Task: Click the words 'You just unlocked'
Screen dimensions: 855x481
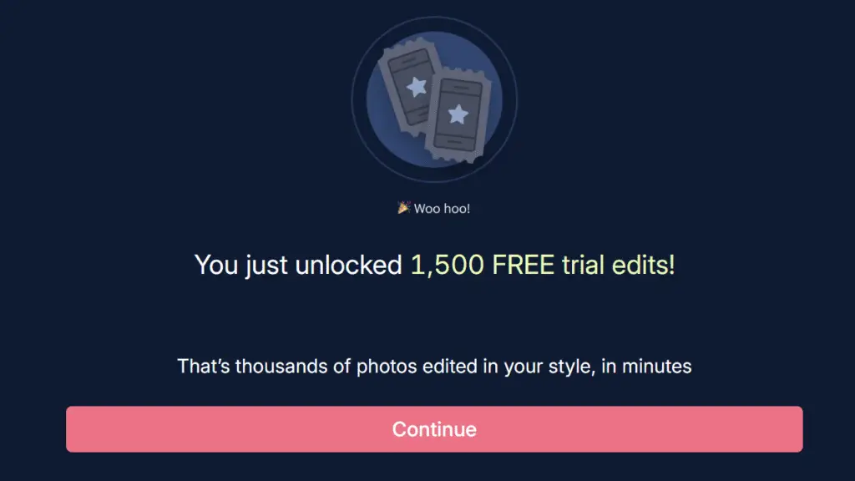Action: 298,265
